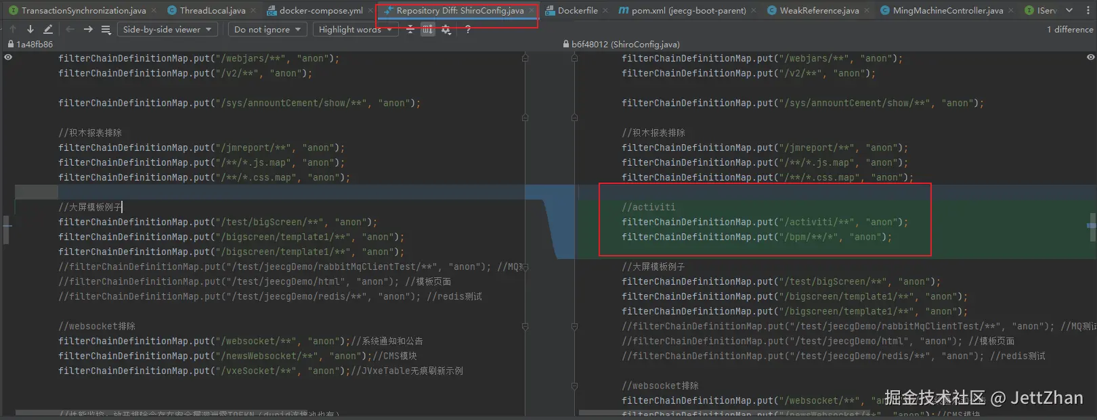Image resolution: width=1097 pixels, height=420 pixels.
Task: Toggle left pane eye inspection icon
Action: click(8, 57)
